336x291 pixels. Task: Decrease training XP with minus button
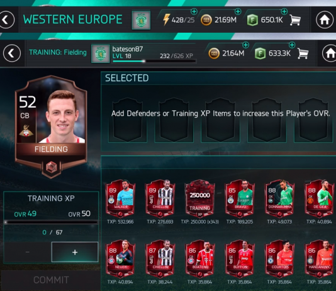[x=28, y=252]
